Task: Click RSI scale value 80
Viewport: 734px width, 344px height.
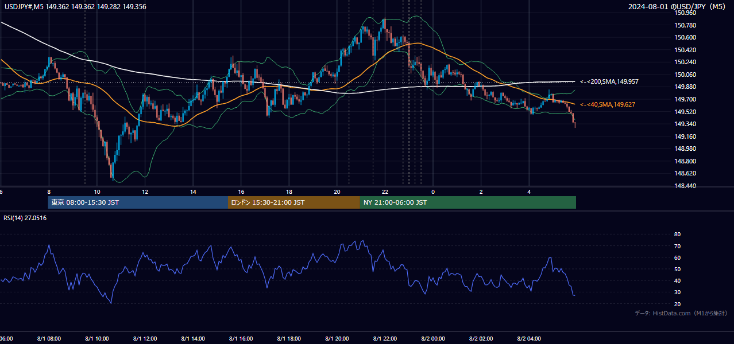Action: pos(677,234)
